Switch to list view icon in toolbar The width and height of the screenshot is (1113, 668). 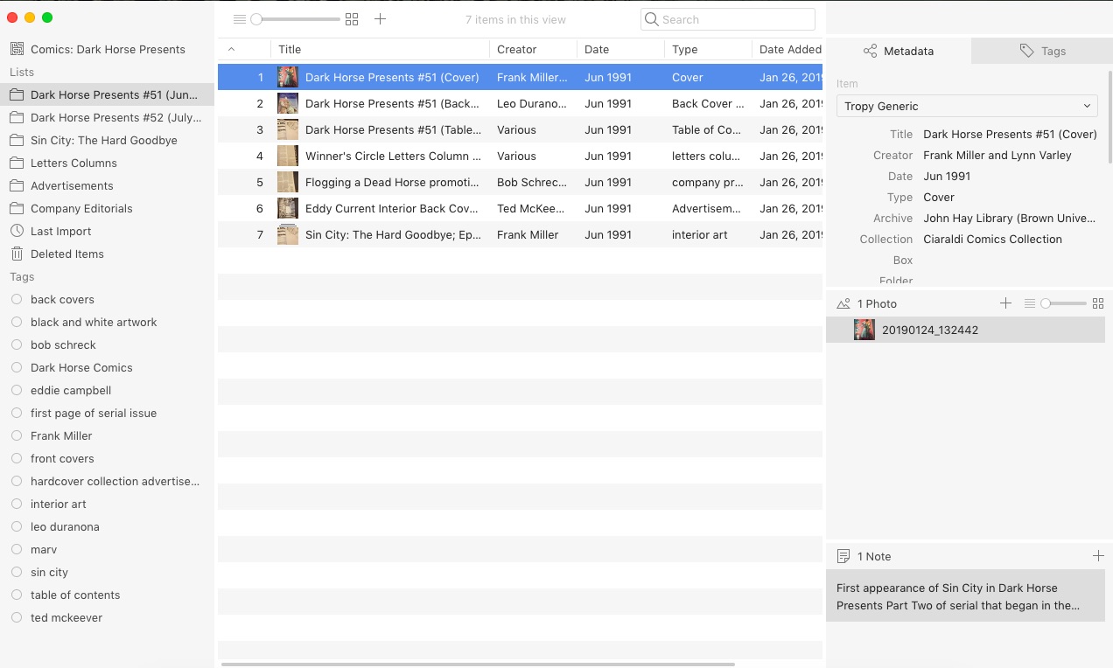click(239, 19)
